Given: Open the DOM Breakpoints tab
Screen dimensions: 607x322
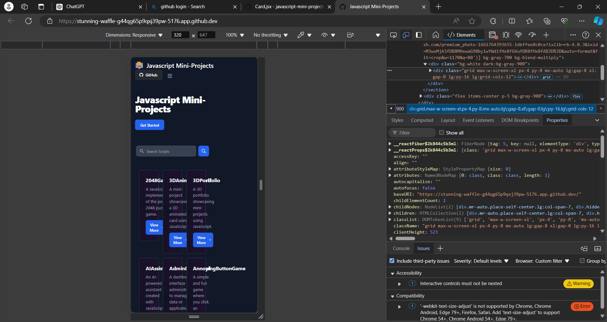Looking at the screenshot, I should 520,120.
